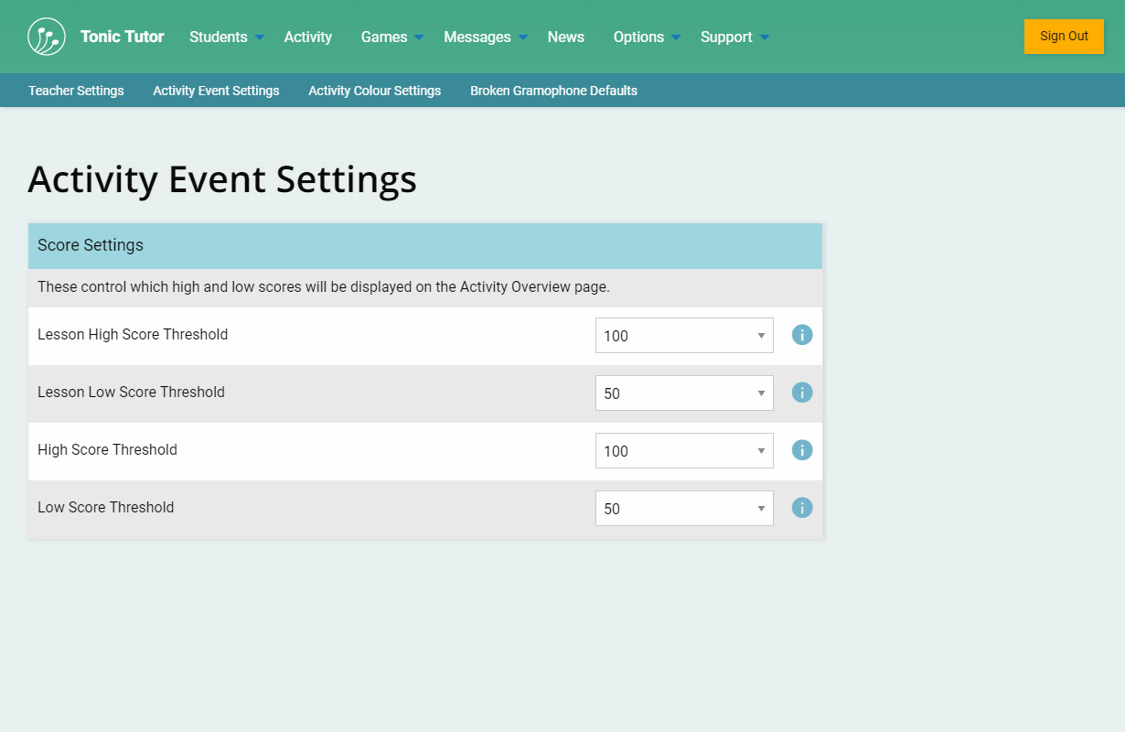Viewport: 1125px width, 732px height.
Task: Click the Tonic Tutor logo icon
Action: click(x=47, y=37)
